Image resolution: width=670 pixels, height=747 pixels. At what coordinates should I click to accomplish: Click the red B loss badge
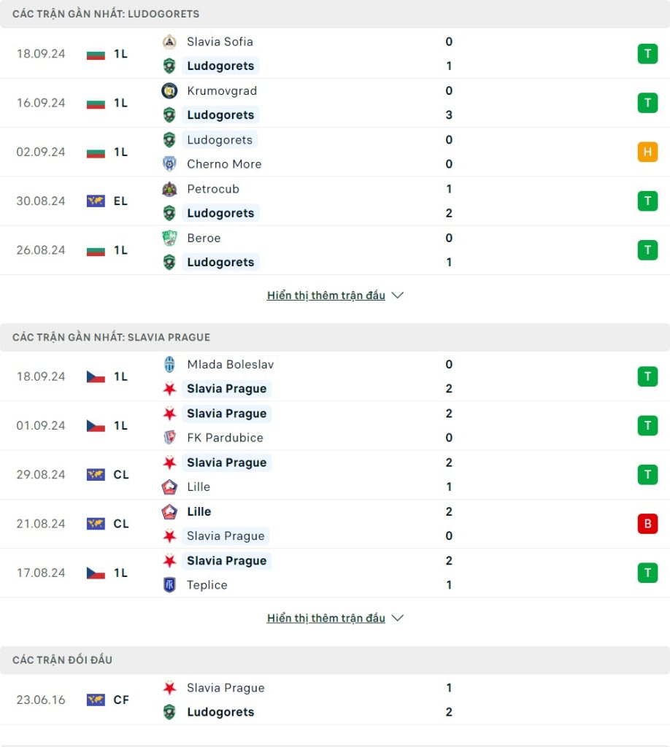point(647,524)
